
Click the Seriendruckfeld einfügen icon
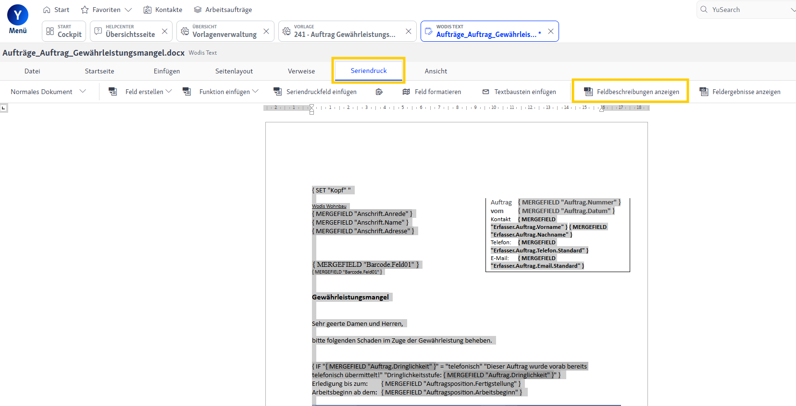click(x=277, y=91)
